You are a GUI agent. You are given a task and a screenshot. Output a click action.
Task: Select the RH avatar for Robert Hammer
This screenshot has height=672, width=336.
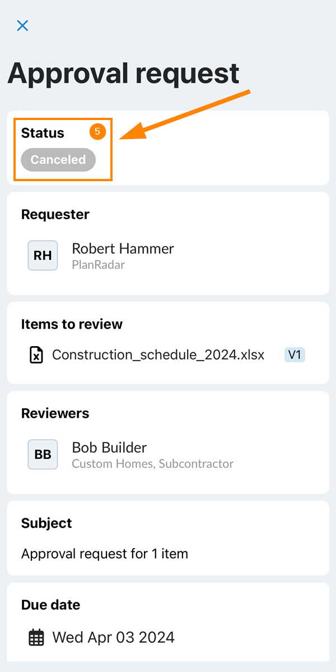pyautogui.click(x=43, y=255)
